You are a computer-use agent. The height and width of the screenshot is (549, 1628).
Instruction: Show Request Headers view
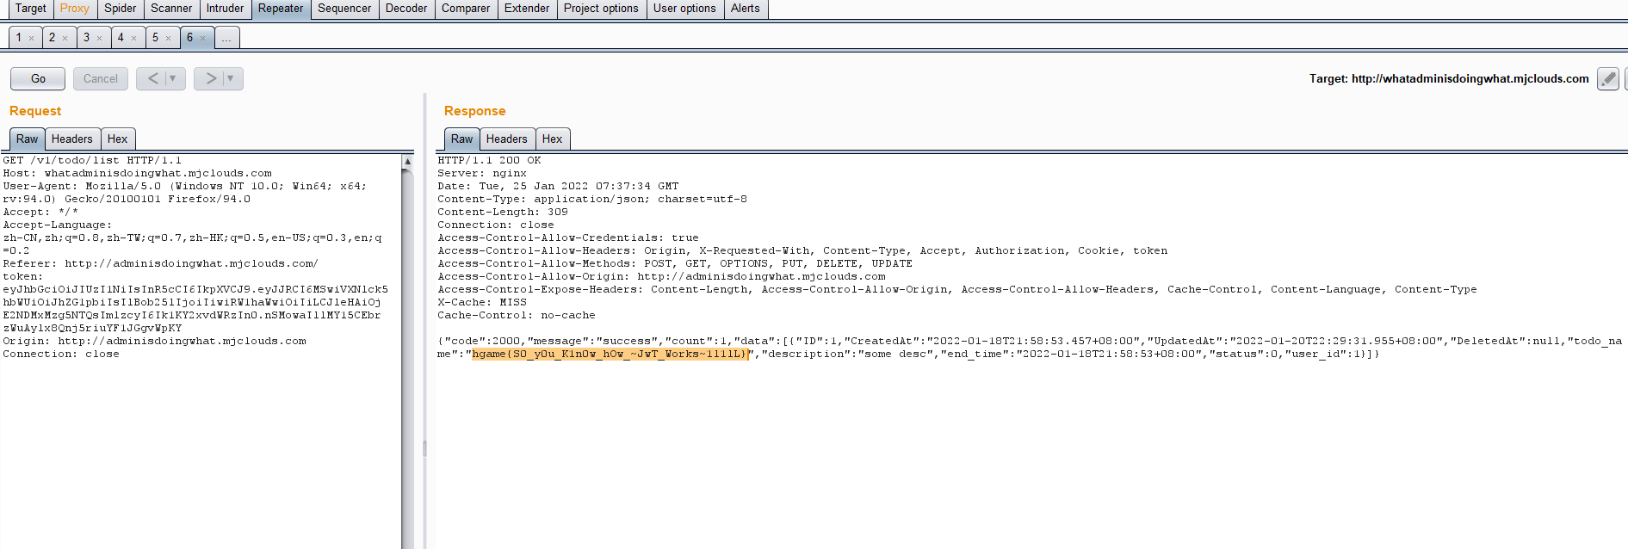71,139
